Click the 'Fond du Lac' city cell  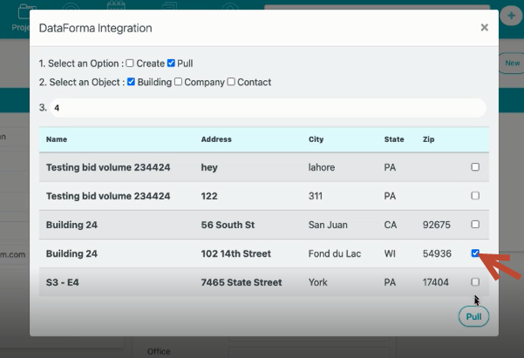pyautogui.click(x=335, y=253)
